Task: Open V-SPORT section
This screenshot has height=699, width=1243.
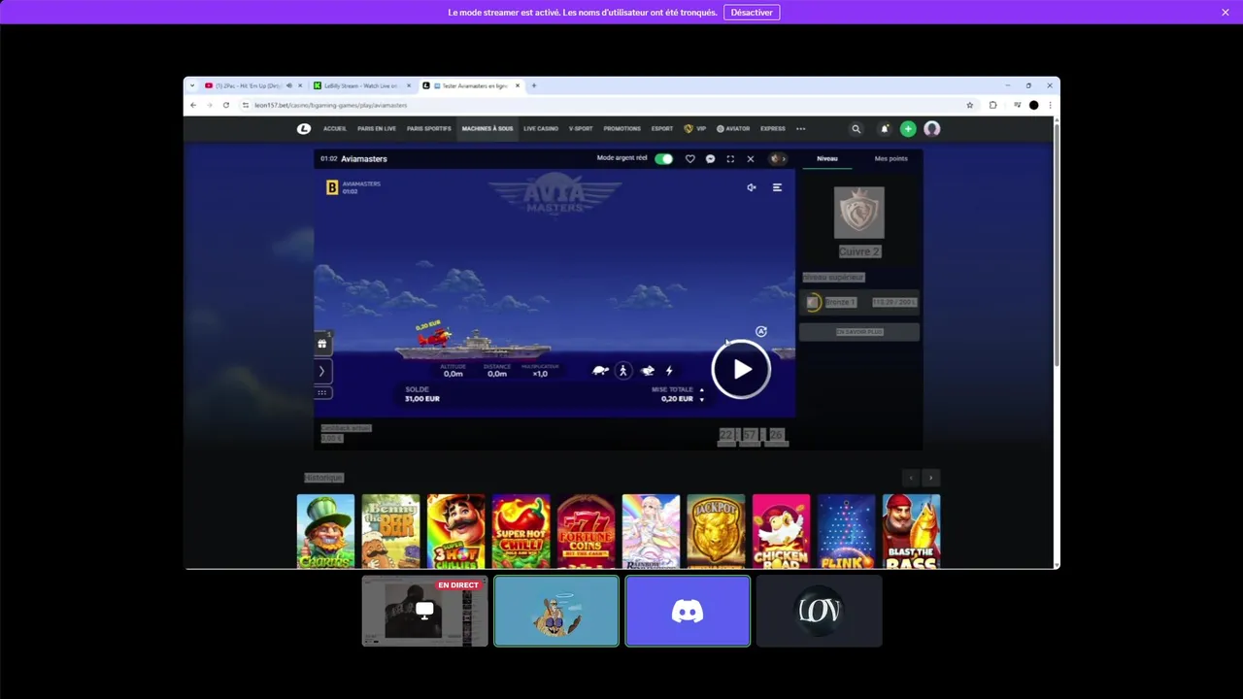Action: 581,128
